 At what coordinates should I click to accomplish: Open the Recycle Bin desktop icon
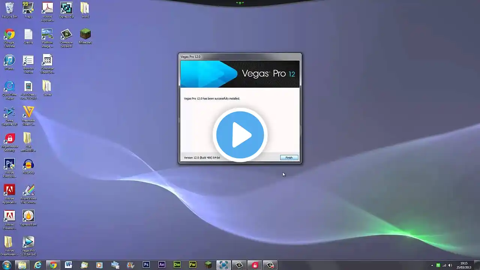click(9, 10)
